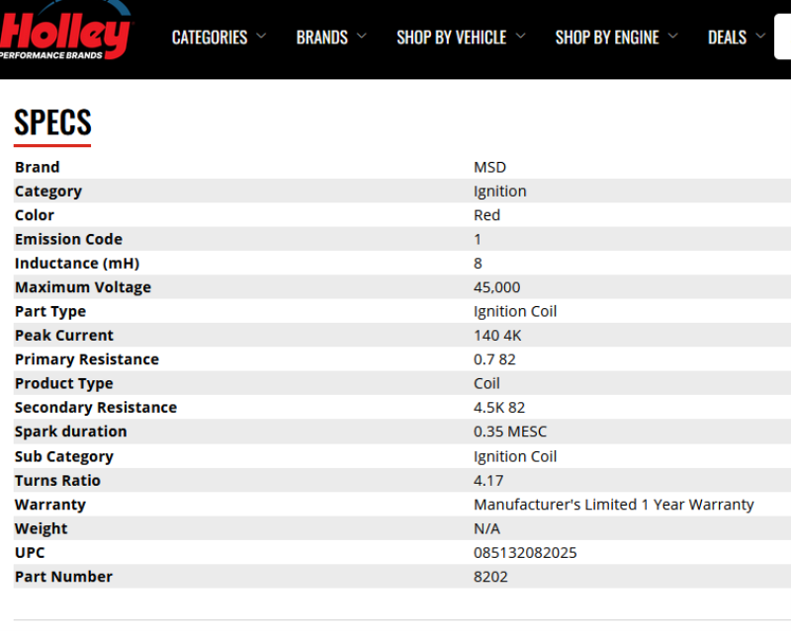Select the Inductance value 8
This screenshot has height=631, width=791.
tap(478, 263)
